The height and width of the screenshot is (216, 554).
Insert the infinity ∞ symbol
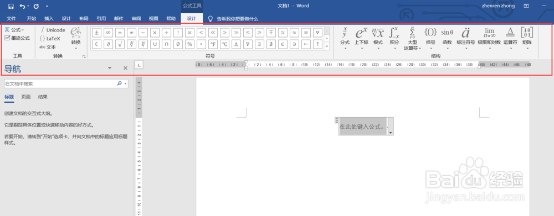tap(108, 33)
